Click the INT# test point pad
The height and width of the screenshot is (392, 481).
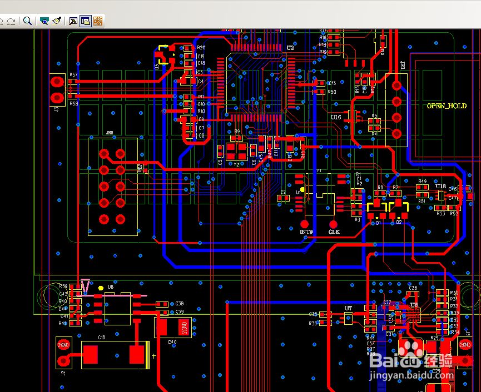coord(304,224)
